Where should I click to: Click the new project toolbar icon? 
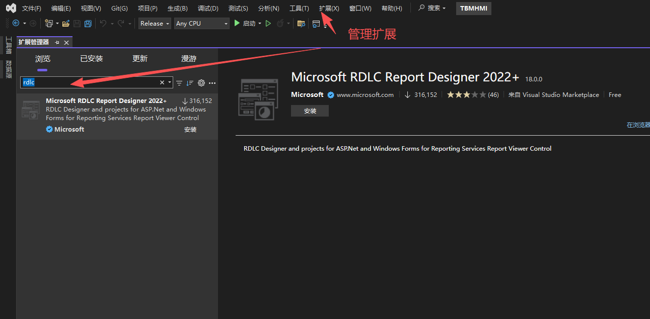49,23
